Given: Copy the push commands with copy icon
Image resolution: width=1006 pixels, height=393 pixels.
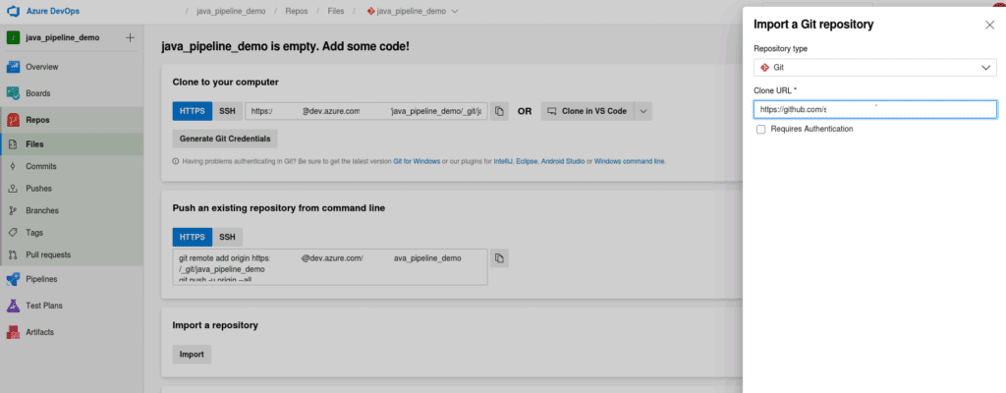Looking at the screenshot, I should coord(499,258).
